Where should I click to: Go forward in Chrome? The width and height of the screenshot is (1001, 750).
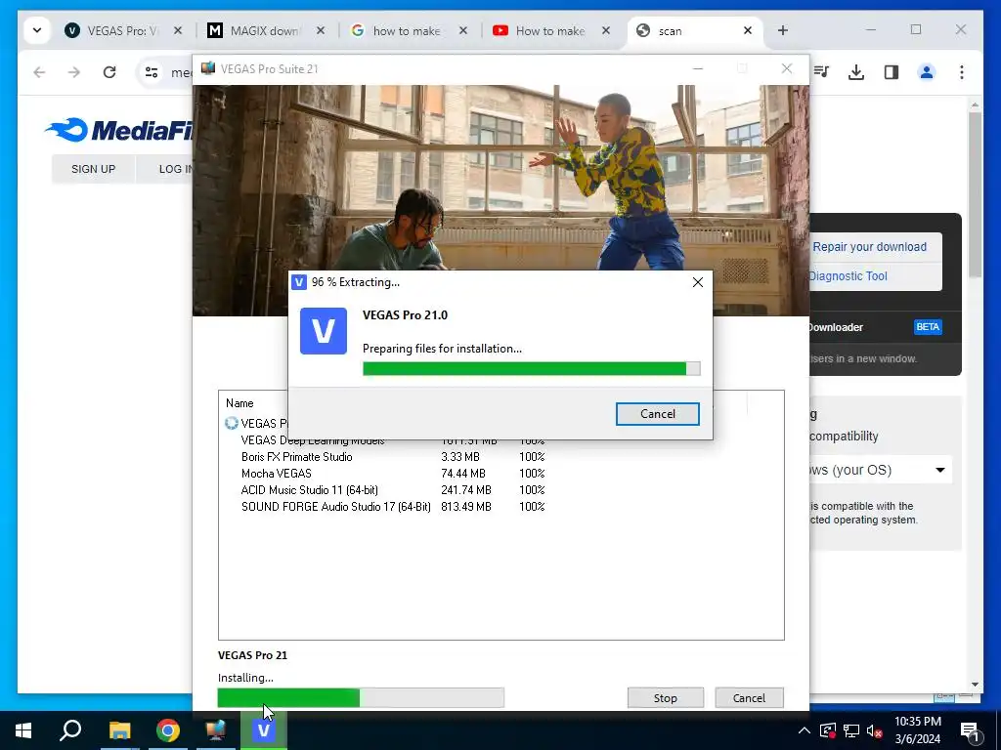[74, 72]
